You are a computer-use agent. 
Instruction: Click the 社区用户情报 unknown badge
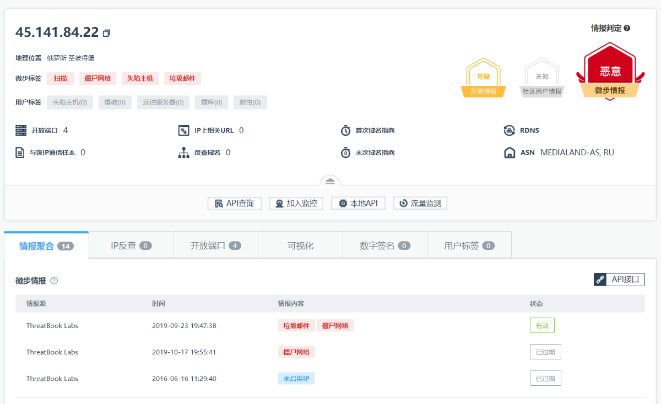(541, 78)
